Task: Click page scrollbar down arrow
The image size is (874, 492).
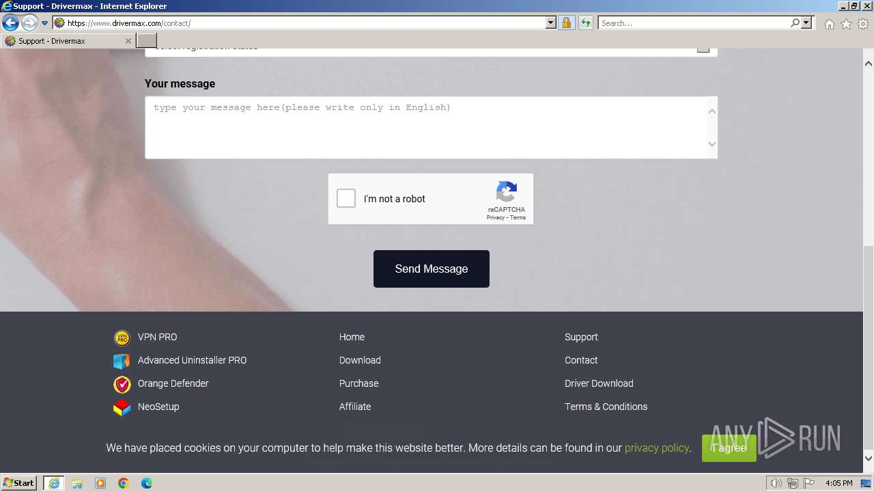Action: (869, 459)
